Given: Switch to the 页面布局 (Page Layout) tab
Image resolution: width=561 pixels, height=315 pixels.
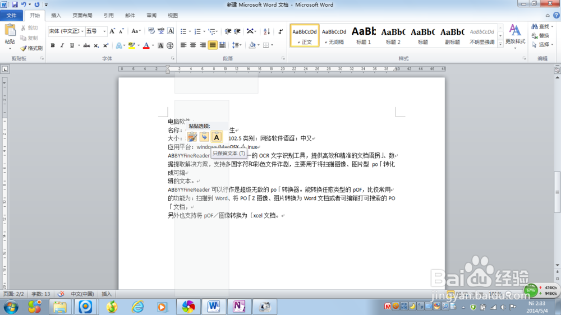Looking at the screenshot, I should (x=82, y=15).
